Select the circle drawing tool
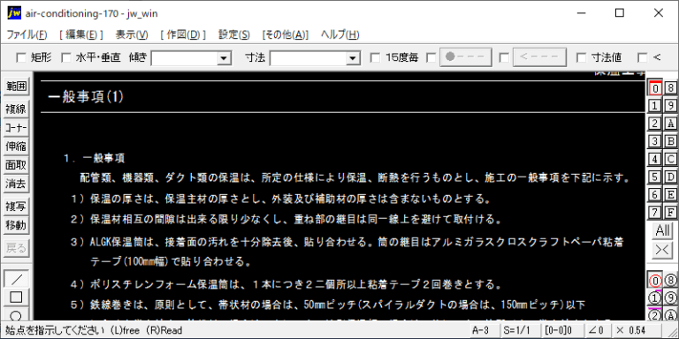 (x=16, y=314)
